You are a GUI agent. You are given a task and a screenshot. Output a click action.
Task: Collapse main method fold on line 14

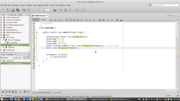pos(37,33)
